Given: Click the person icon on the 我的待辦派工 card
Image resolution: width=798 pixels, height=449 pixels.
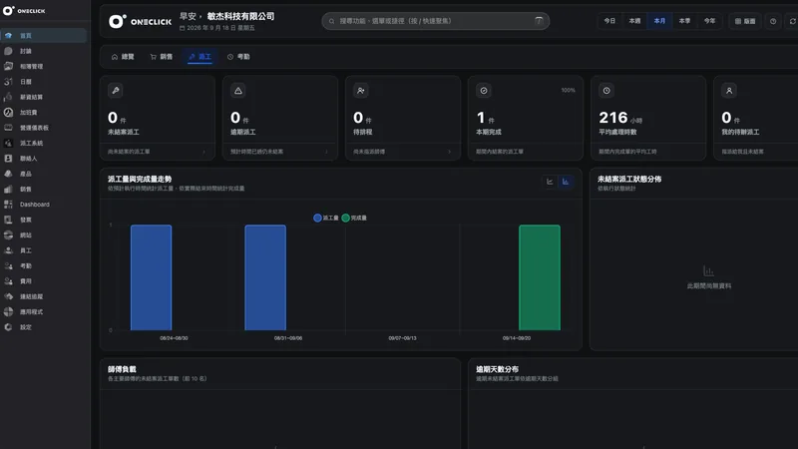Looking at the screenshot, I should pos(729,91).
